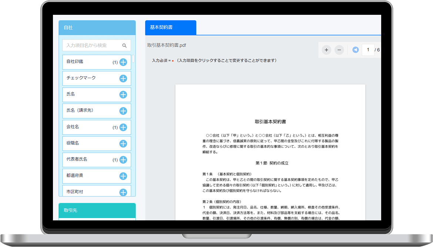Zoom in the PDF with plus button
Viewport: 433px width, 247px height.
(x=326, y=50)
